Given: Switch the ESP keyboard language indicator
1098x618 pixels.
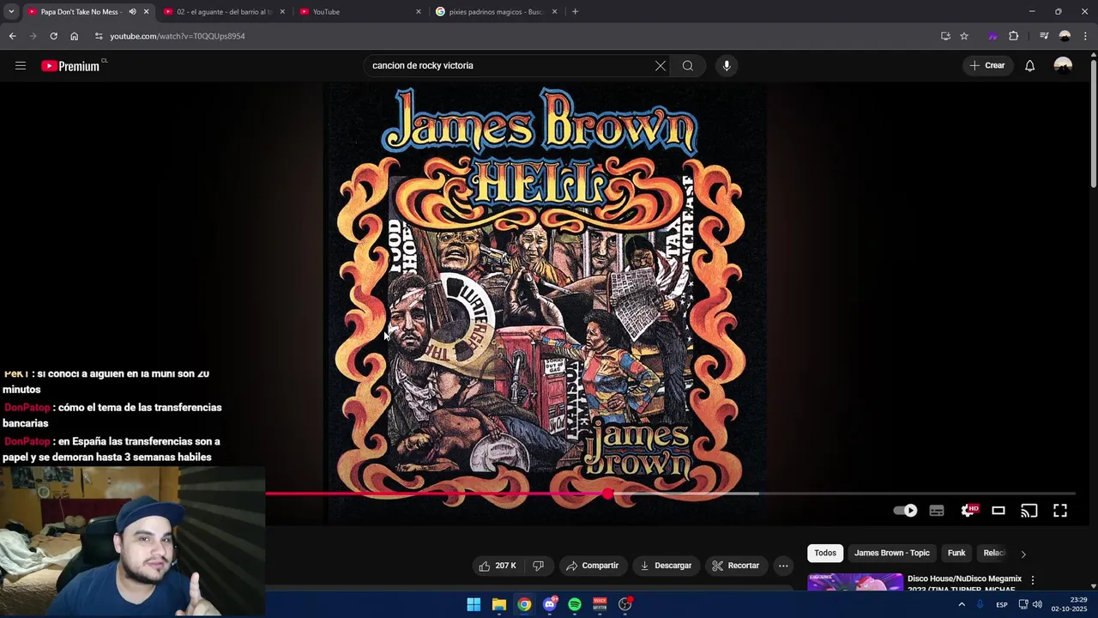Looking at the screenshot, I should (x=1002, y=605).
